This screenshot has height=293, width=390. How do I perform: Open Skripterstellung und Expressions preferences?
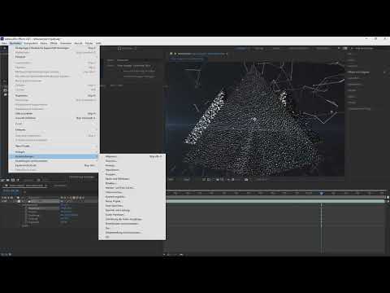point(132,233)
